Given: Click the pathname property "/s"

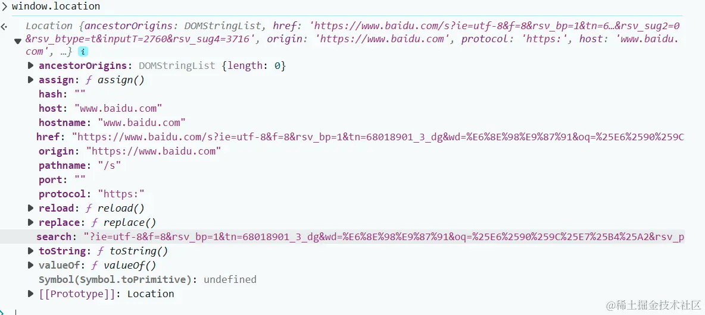Looking at the screenshot, I should pyautogui.click(x=109, y=166).
